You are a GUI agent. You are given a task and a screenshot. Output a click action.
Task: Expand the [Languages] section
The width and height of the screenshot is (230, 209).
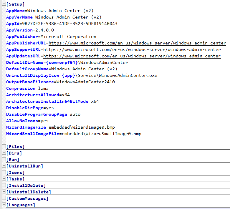4,205
